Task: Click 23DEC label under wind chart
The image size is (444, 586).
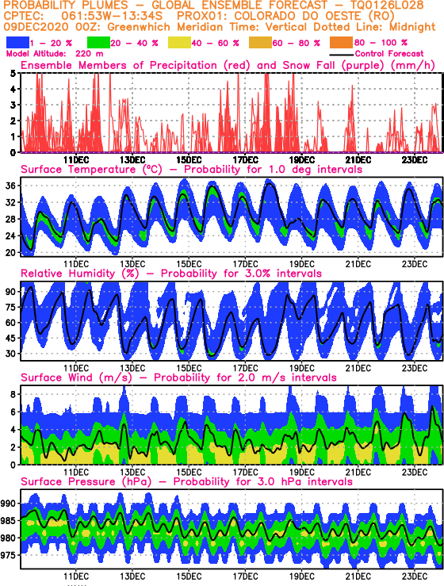Action: pos(415,472)
